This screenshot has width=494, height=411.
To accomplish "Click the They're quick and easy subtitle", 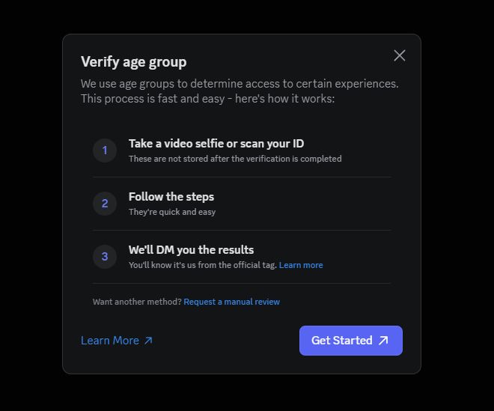I will pyautogui.click(x=172, y=212).
